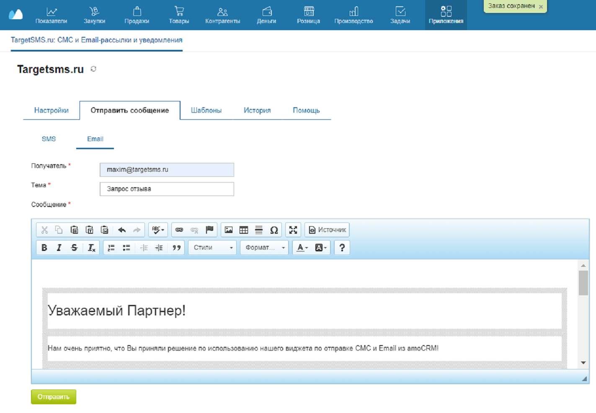Viewport: 596px width, 413px height.
Task: Undo the last edit
Action: 122,230
